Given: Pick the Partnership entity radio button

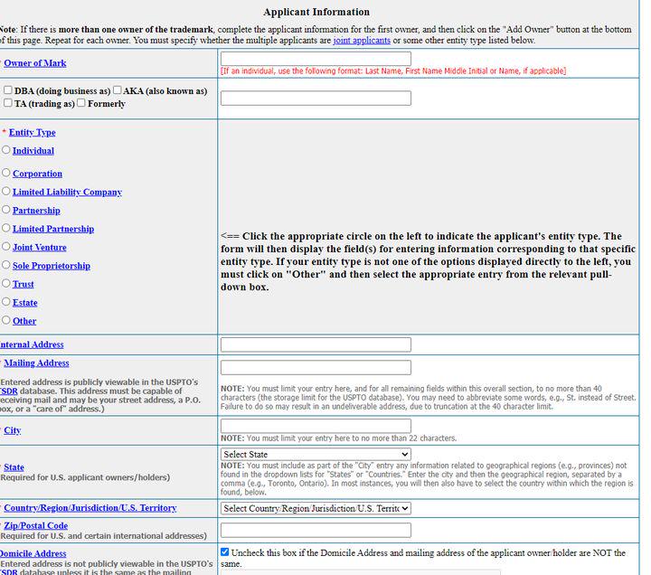Looking at the screenshot, I should coord(5,210).
